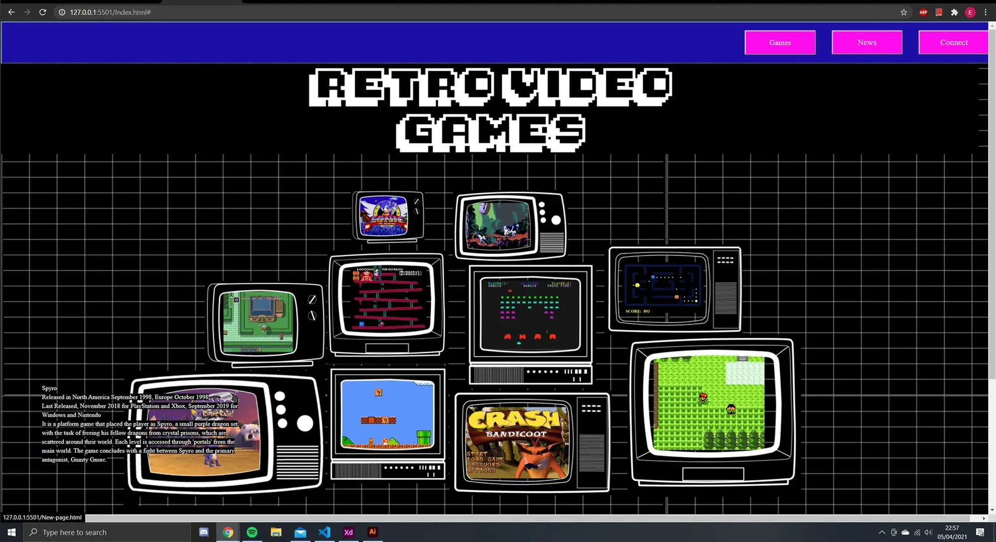Open the Adblock Plus extension icon
The image size is (996, 542).
point(923,12)
